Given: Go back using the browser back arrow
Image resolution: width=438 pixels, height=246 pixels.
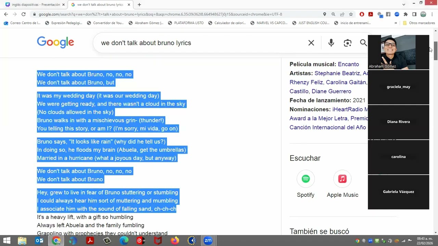Looking at the screenshot, I should pos(6,14).
